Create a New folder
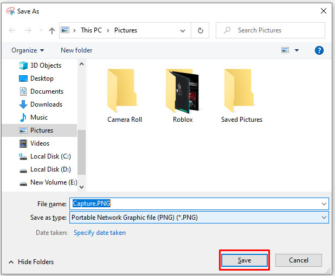 coord(76,50)
